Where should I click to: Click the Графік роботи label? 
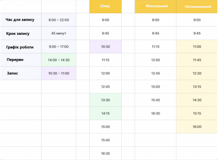click(20, 47)
